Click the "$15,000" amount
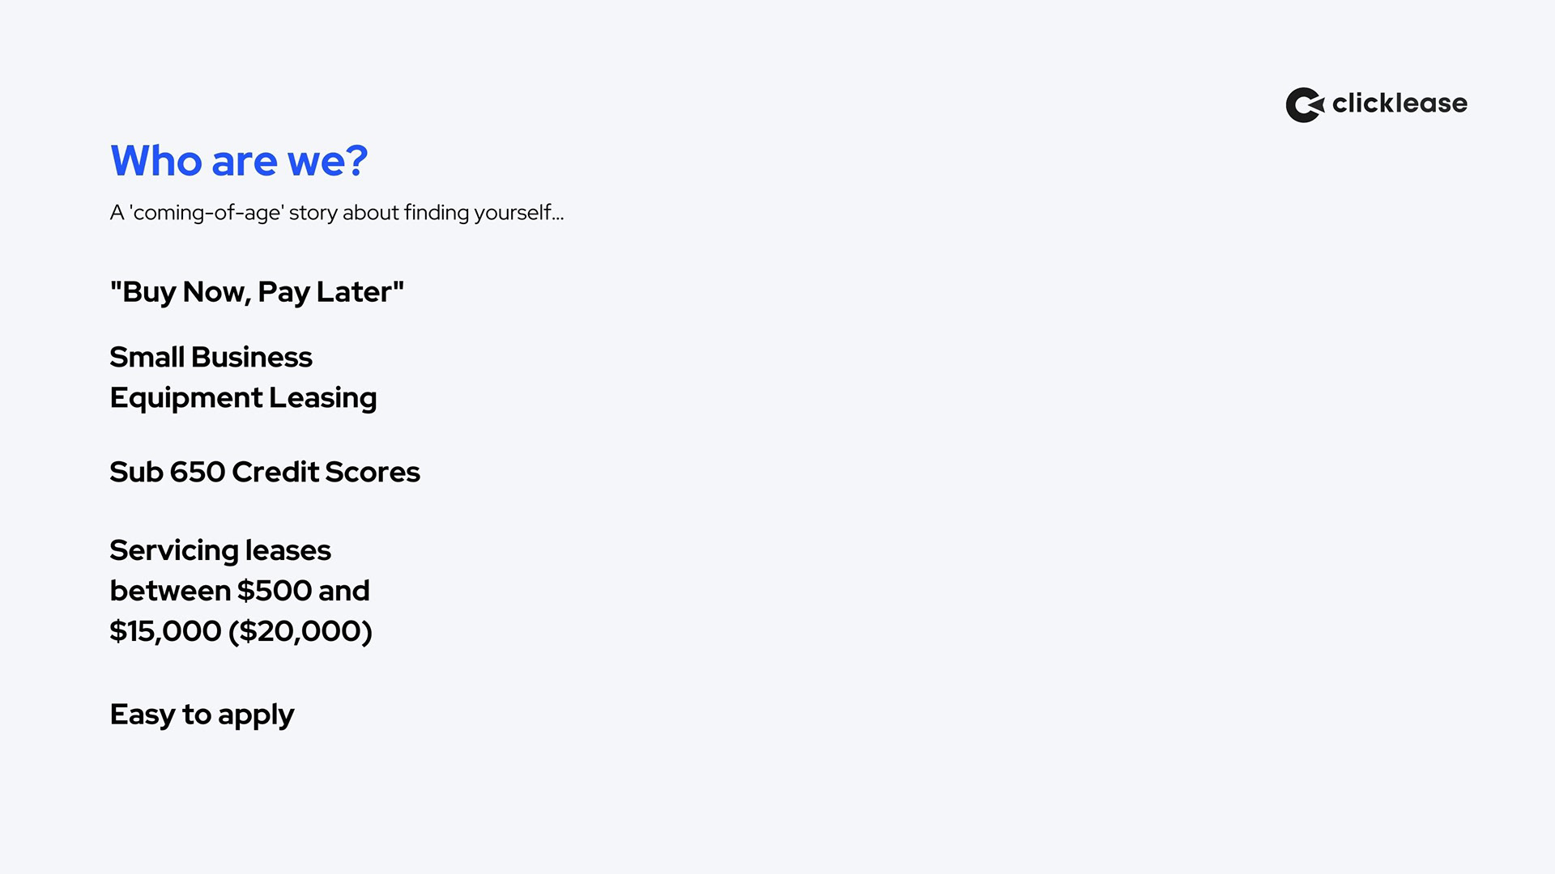 click(x=165, y=631)
